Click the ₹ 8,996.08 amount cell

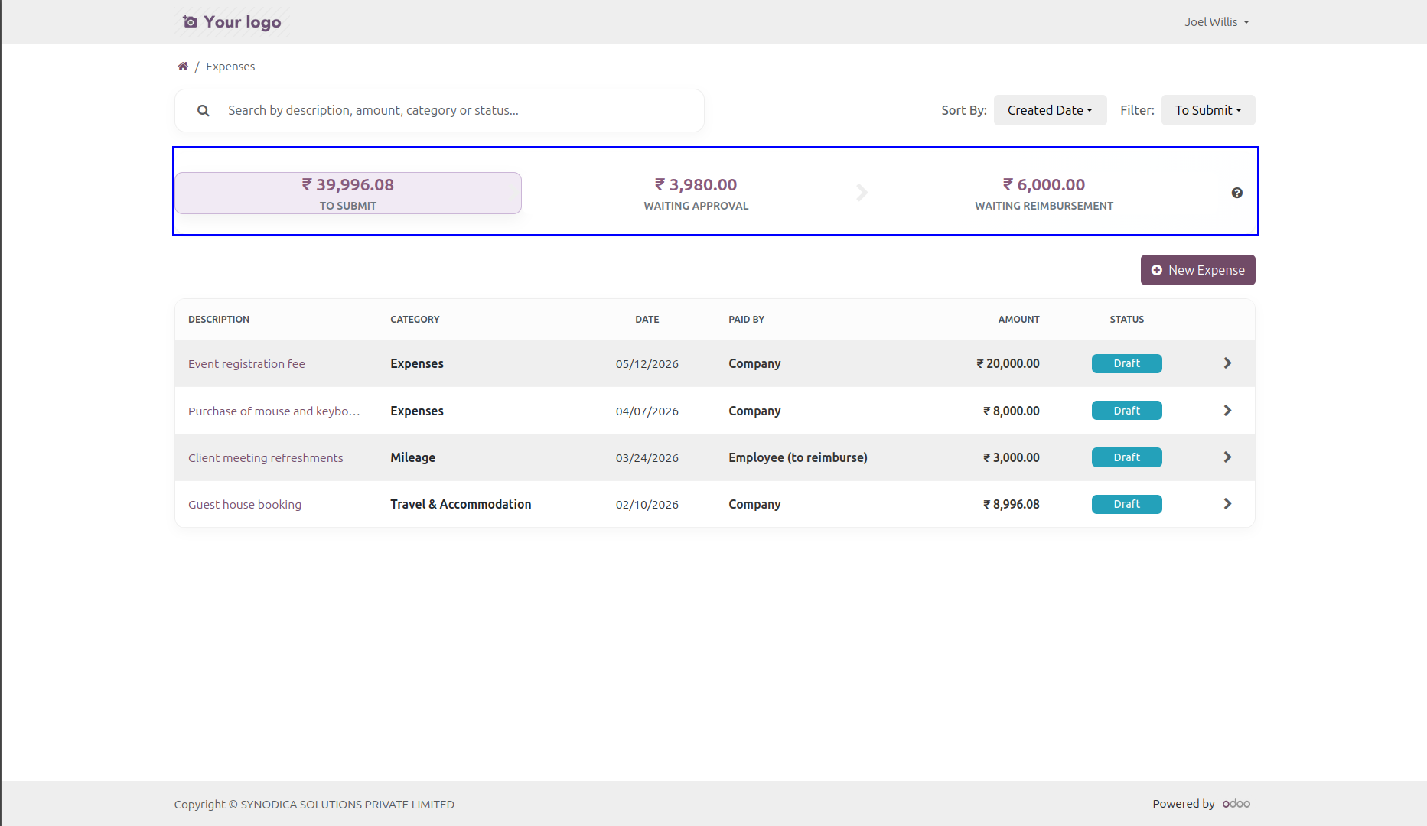[x=1011, y=505]
